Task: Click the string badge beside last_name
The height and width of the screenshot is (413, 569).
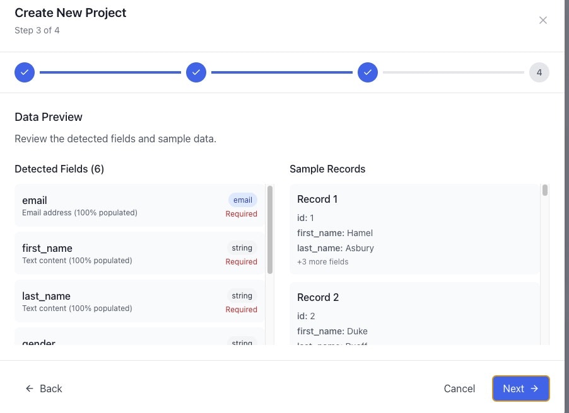Action: (x=242, y=295)
